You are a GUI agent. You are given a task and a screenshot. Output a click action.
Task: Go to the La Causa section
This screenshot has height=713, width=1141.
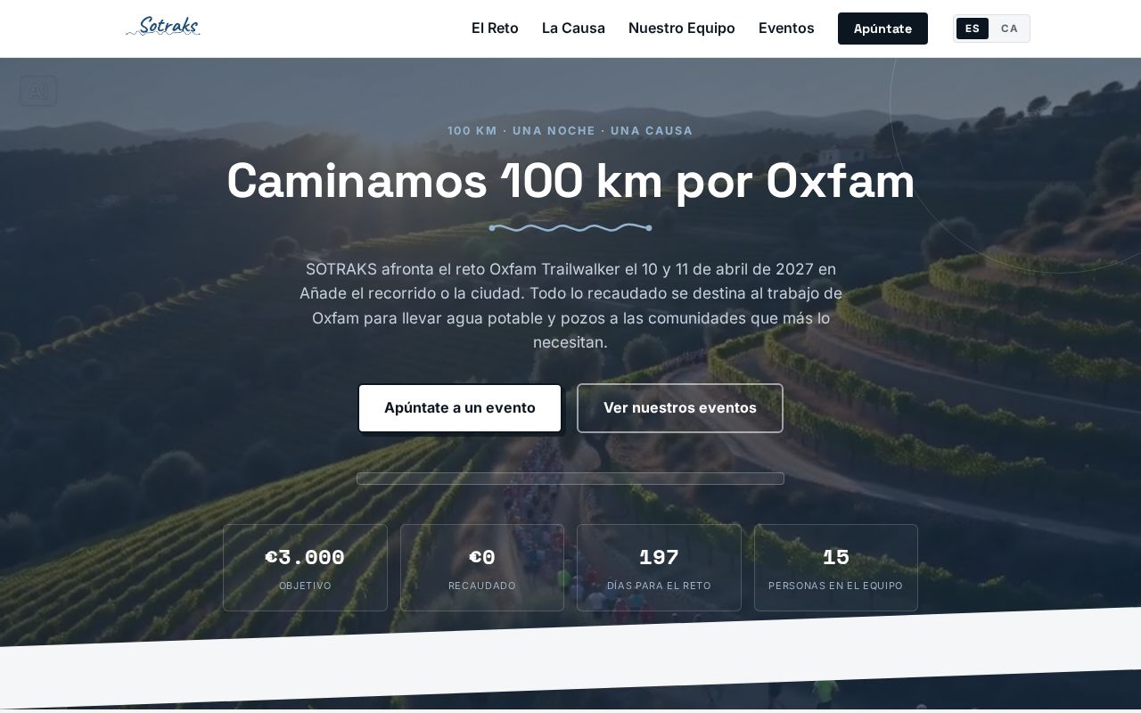[x=573, y=28]
